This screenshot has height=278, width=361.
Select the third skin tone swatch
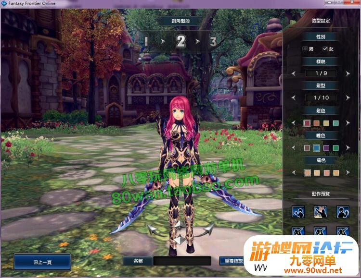326,172
